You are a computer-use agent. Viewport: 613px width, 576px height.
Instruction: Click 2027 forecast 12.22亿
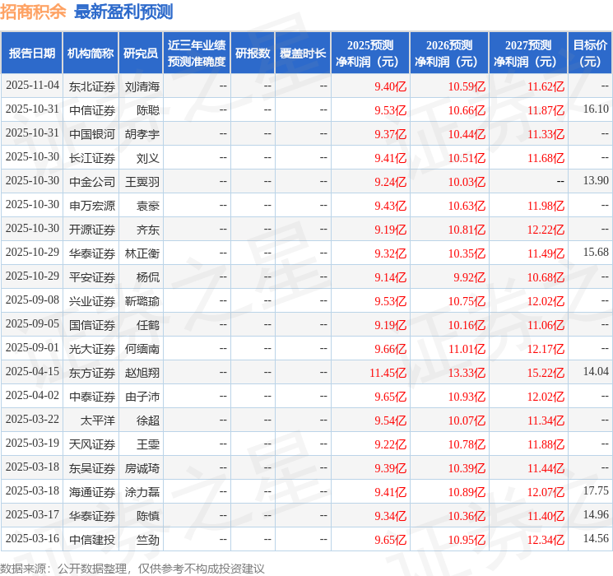click(546, 230)
